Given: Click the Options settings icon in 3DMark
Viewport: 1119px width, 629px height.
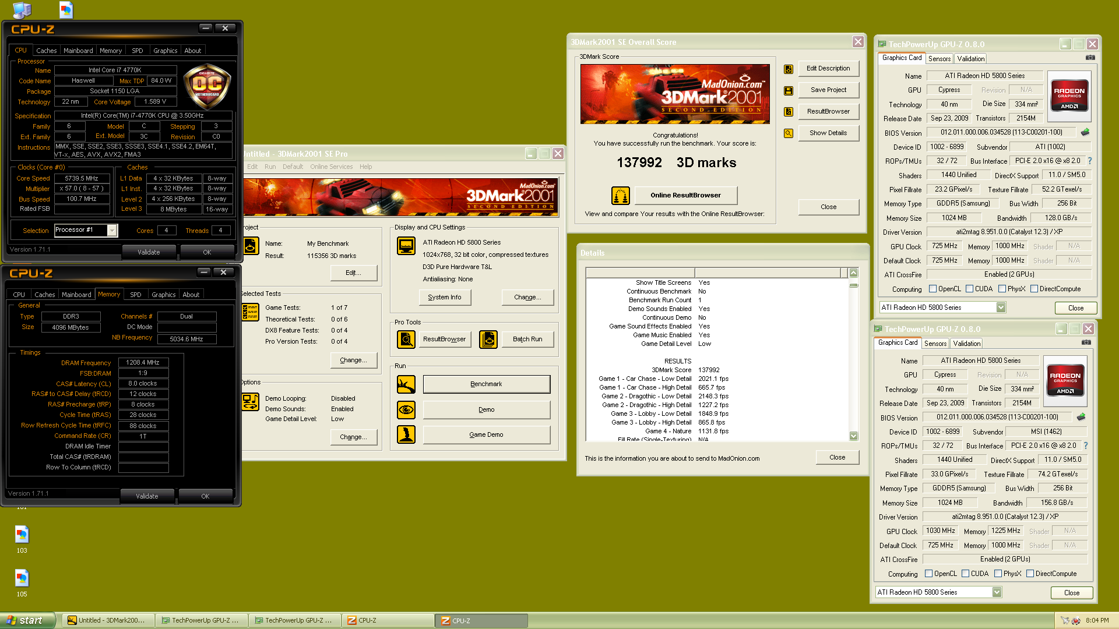Looking at the screenshot, I should tap(251, 402).
